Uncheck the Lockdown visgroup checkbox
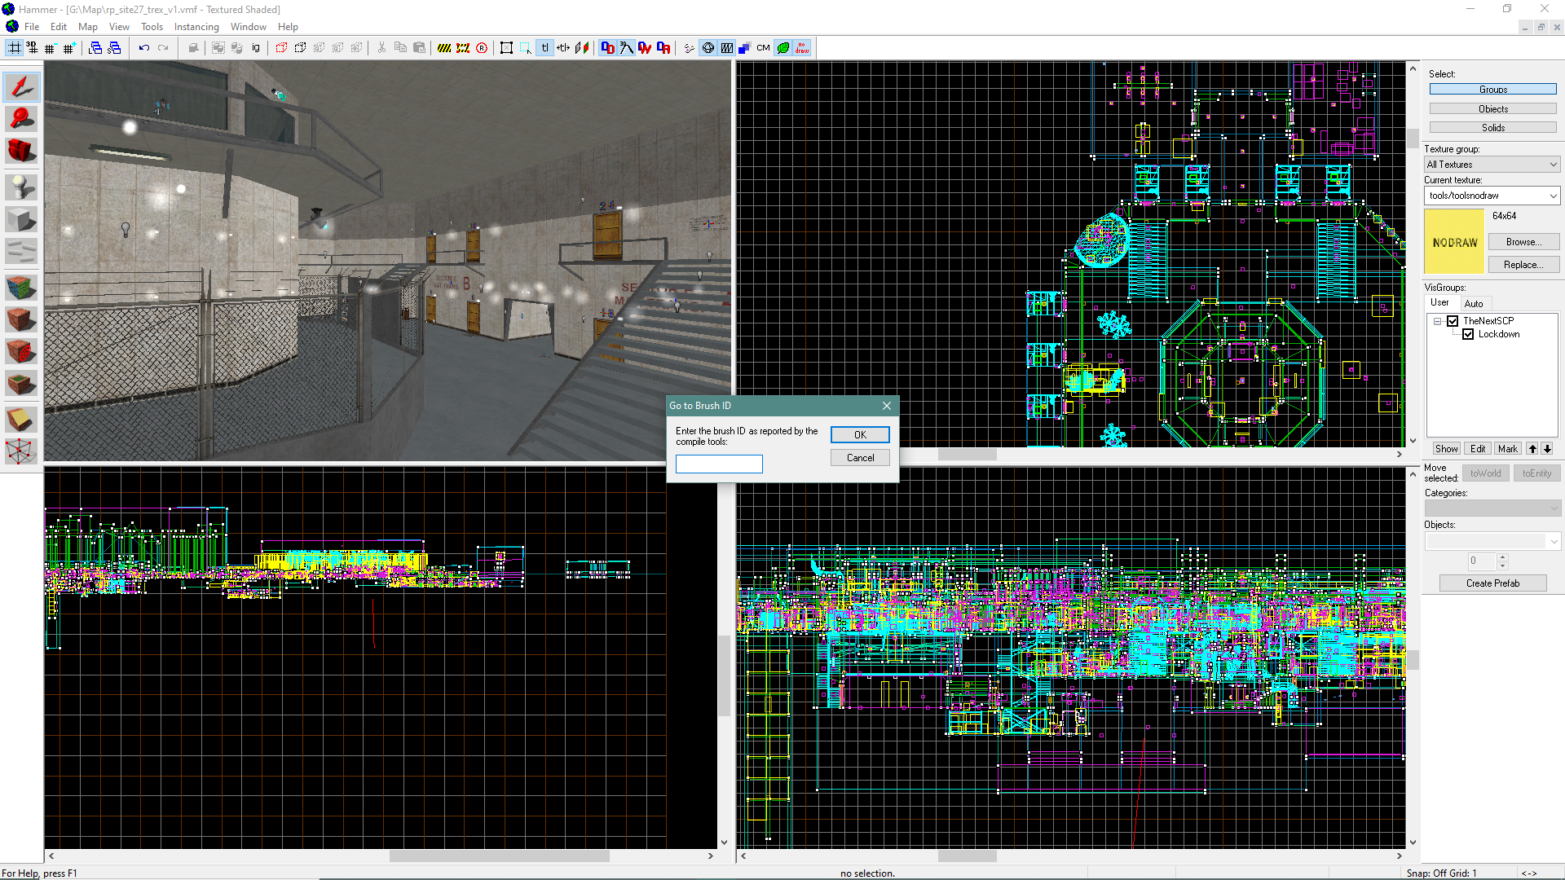This screenshot has height=880, width=1565. click(1468, 334)
